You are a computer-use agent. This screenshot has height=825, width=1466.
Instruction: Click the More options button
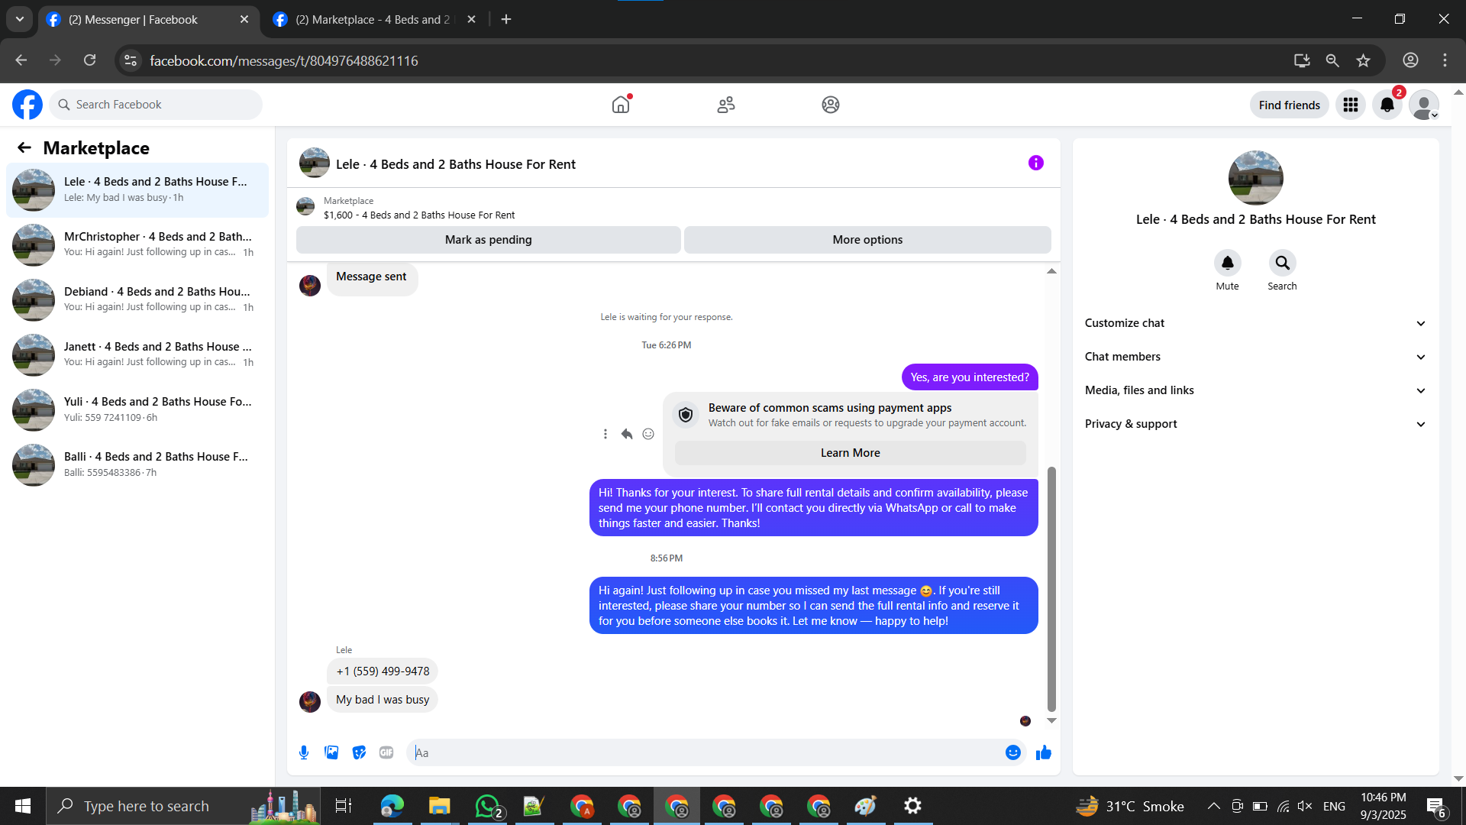pos(867,240)
